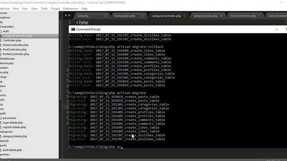Screen dimensions: 287x161
Task: Open the View menu
Action: click(25, 8)
